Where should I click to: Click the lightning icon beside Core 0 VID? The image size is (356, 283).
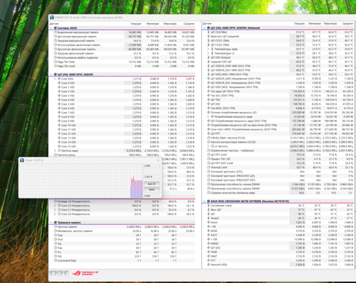tap(59, 83)
